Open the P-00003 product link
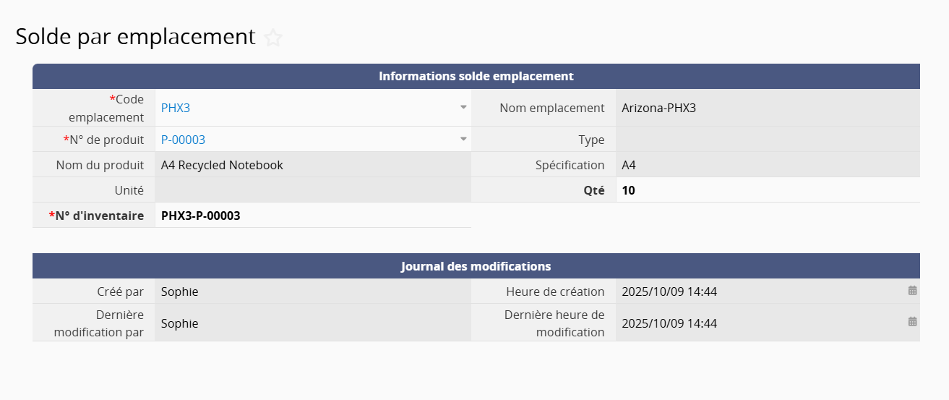The width and height of the screenshot is (949, 400). tap(183, 140)
